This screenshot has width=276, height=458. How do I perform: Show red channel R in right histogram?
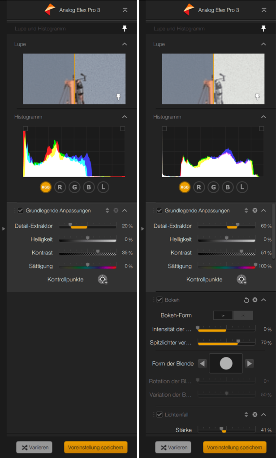199,187
